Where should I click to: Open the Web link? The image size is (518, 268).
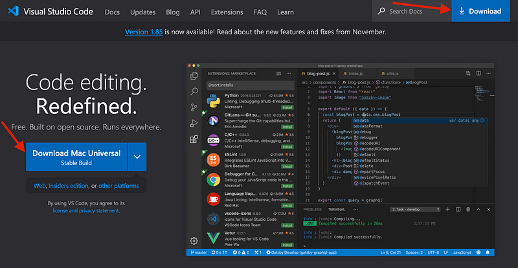coord(39,186)
